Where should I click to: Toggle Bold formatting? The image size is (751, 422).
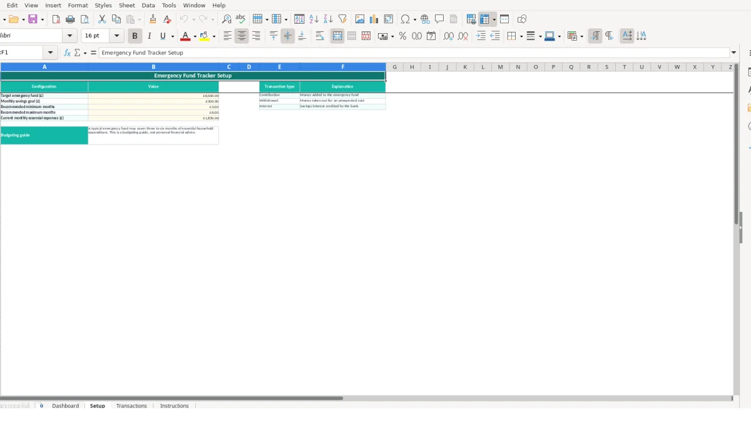click(135, 36)
